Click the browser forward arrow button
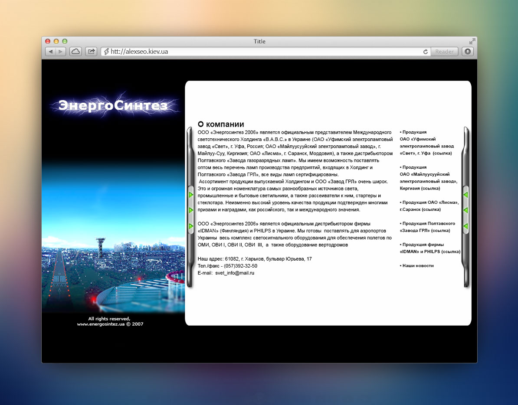This screenshot has height=405, width=518. coord(61,52)
